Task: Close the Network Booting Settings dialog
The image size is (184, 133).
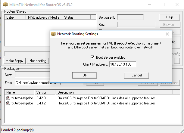Action: coord(167,34)
